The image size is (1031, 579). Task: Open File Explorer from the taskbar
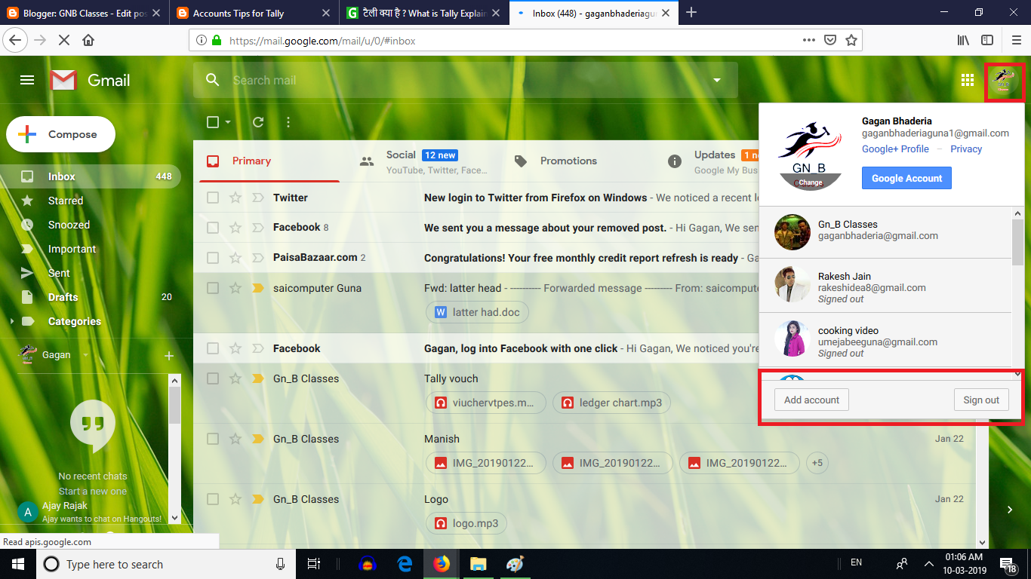pos(478,564)
